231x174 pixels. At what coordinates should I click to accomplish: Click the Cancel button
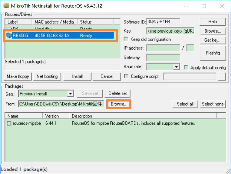pos(107,76)
